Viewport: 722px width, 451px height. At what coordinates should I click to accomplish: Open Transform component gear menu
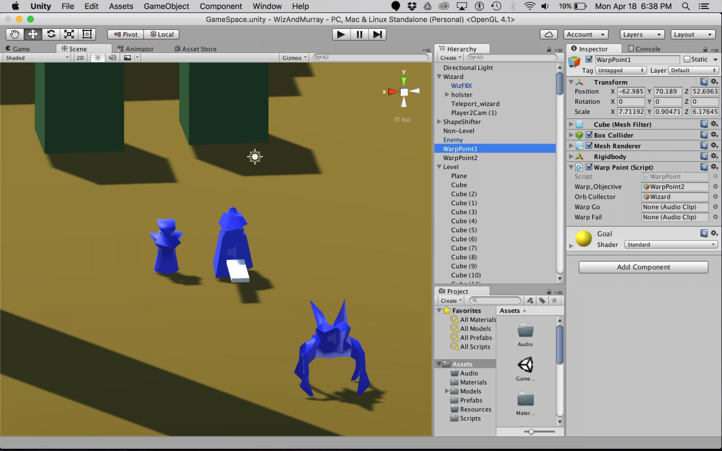[x=714, y=82]
